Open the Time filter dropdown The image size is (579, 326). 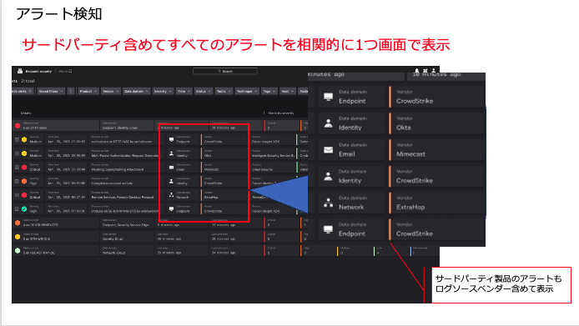click(x=184, y=91)
